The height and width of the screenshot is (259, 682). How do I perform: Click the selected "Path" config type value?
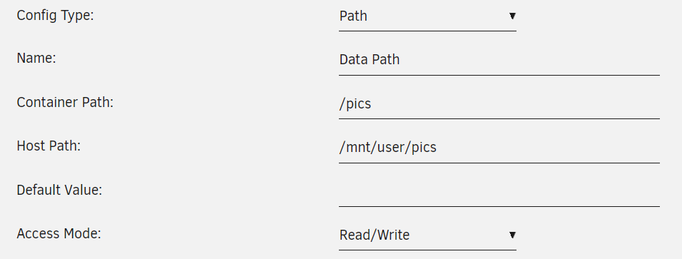(353, 16)
